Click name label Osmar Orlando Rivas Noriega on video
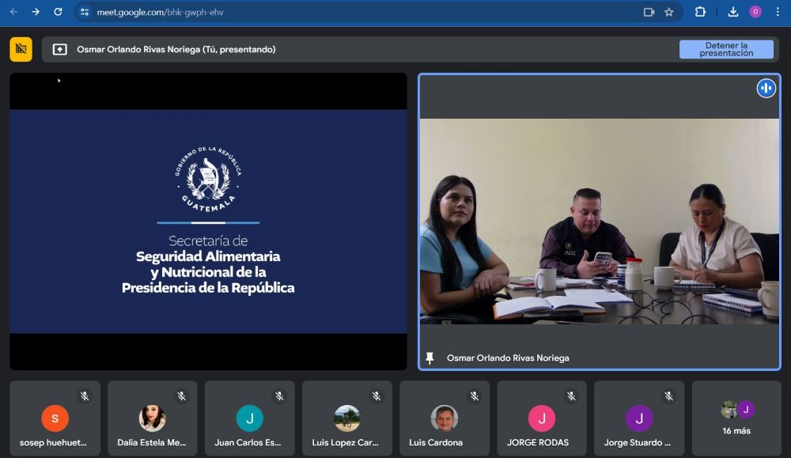This screenshot has width=791, height=458. (x=508, y=358)
